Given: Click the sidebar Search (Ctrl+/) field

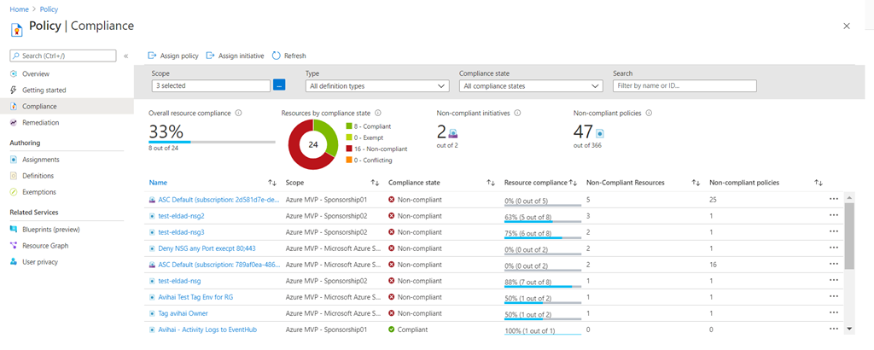Looking at the screenshot, I should point(63,55).
